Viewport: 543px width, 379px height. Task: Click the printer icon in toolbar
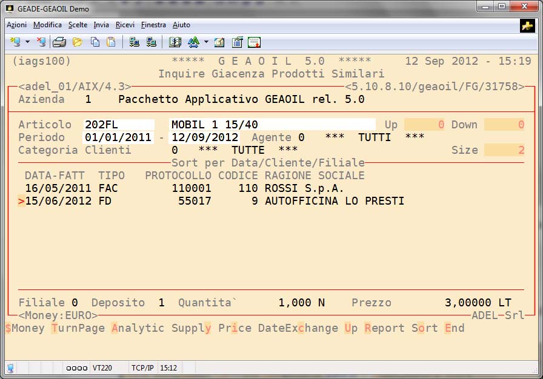click(59, 42)
